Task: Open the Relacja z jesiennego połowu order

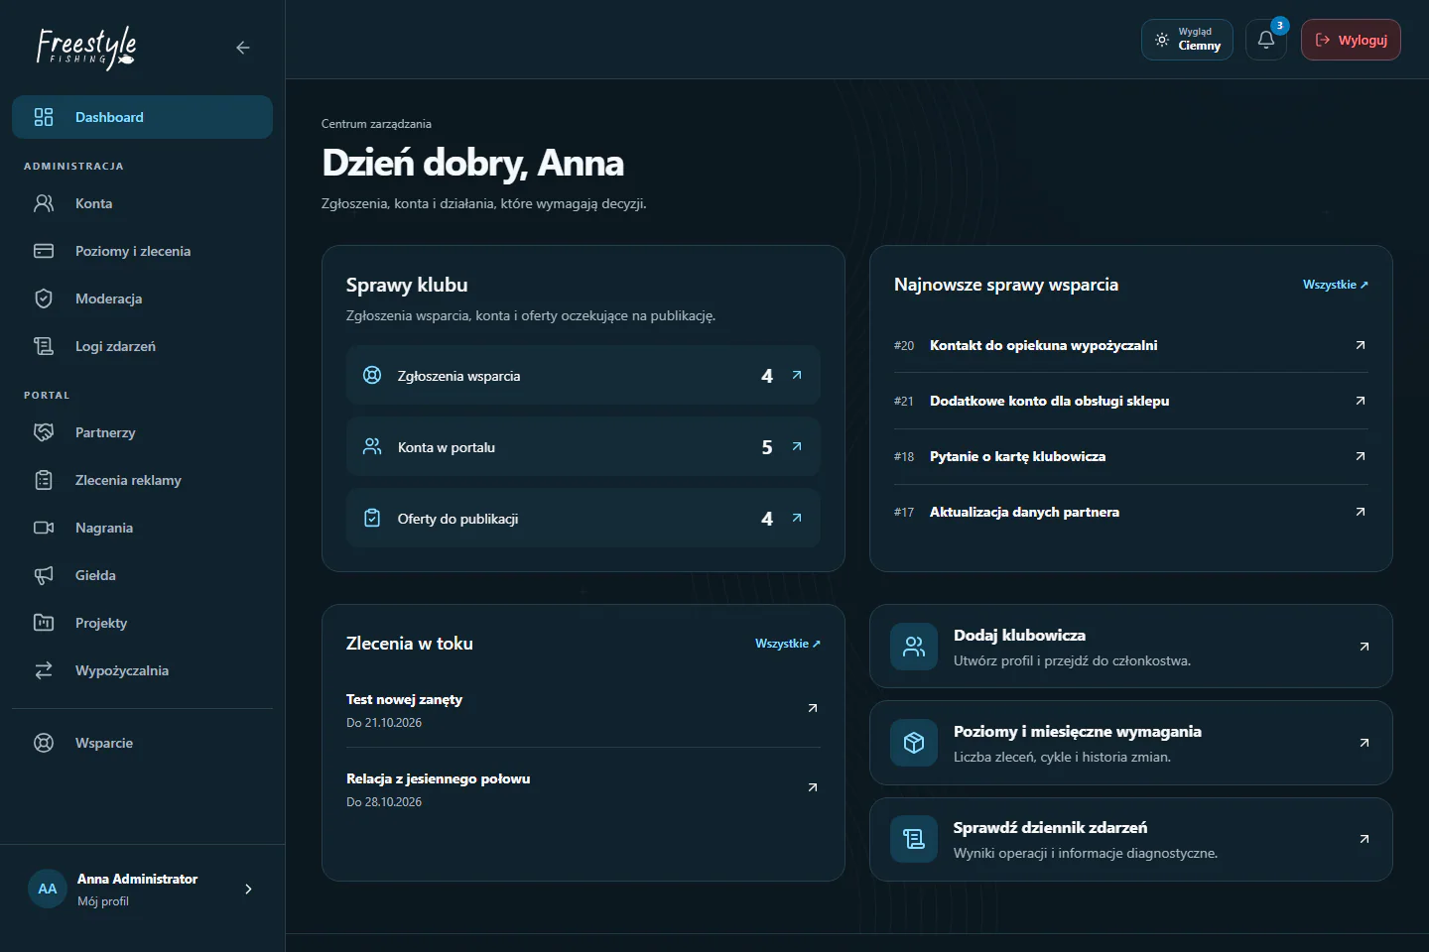Action: click(584, 788)
